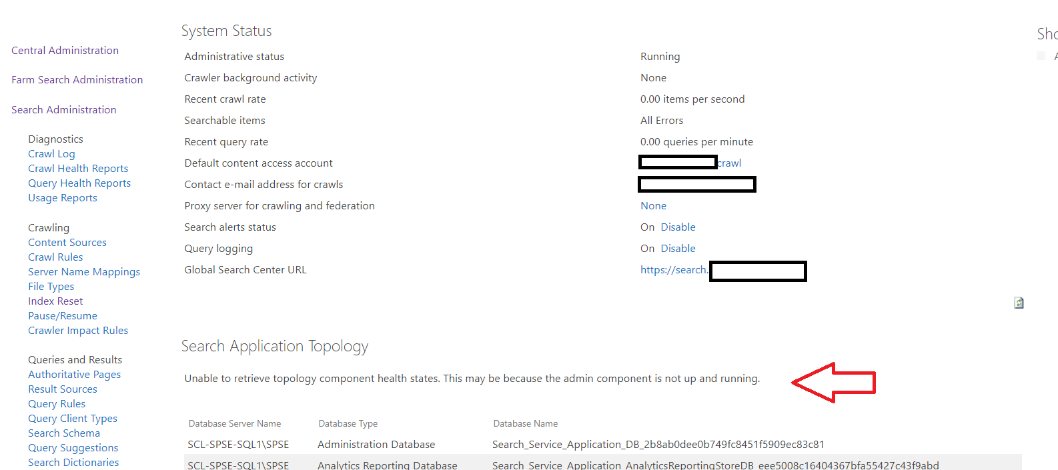Go to Search Administration
The height and width of the screenshot is (470, 1058).
(x=63, y=110)
